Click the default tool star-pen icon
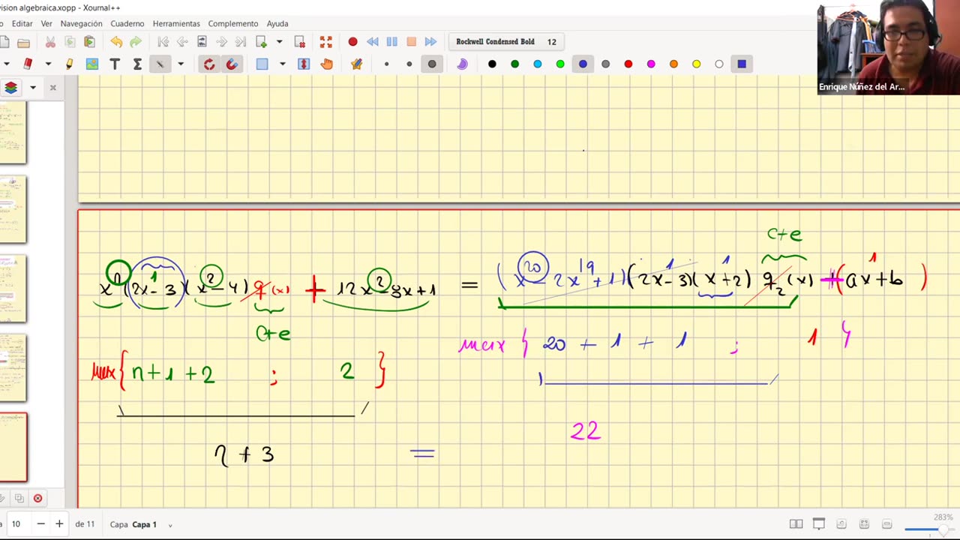The image size is (960, 540). click(x=356, y=64)
